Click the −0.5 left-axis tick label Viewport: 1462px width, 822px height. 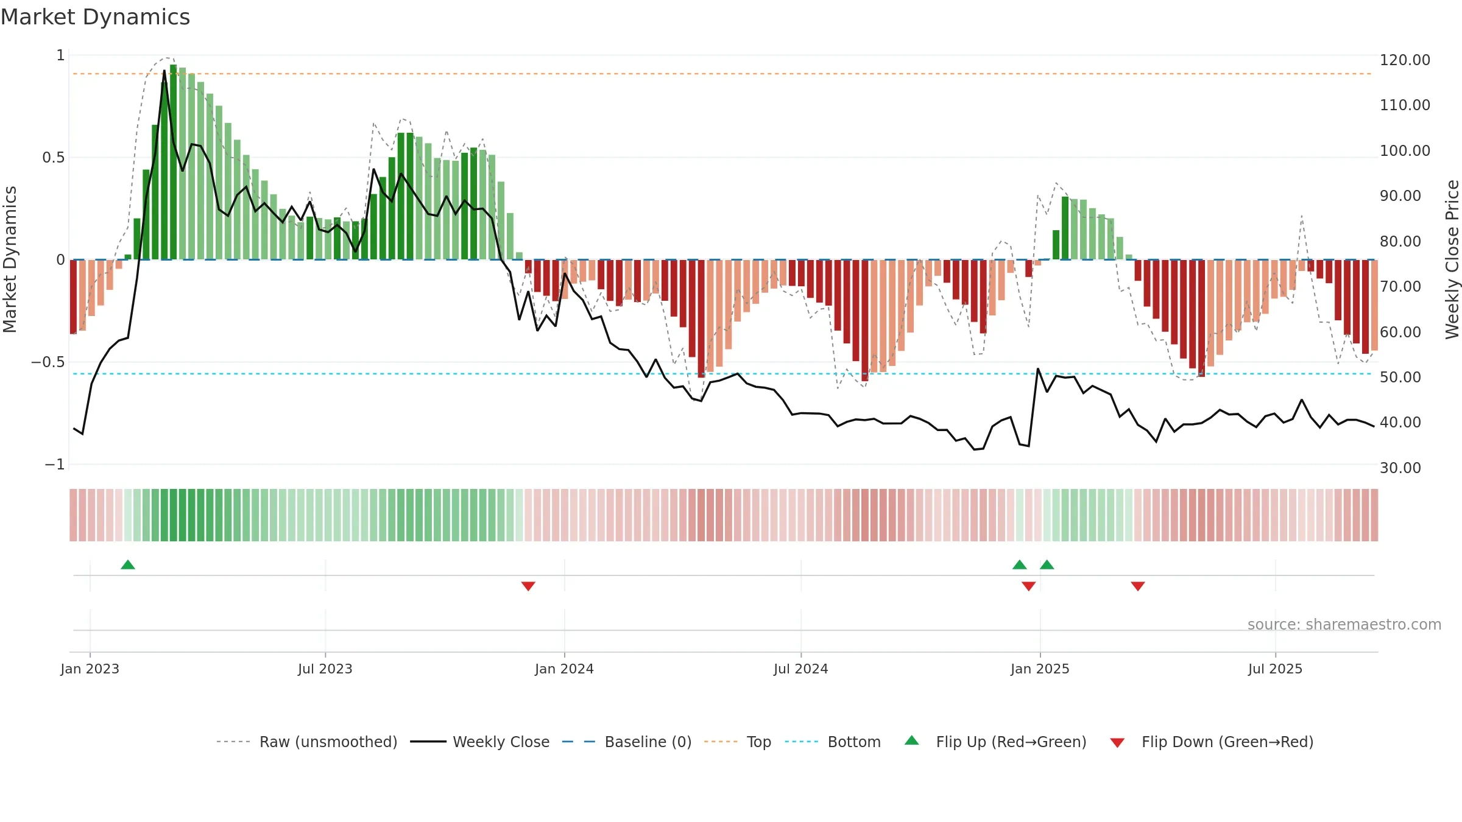48,362
